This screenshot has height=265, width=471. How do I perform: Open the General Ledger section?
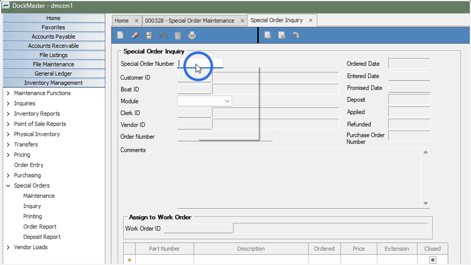(x=54, y=73)
